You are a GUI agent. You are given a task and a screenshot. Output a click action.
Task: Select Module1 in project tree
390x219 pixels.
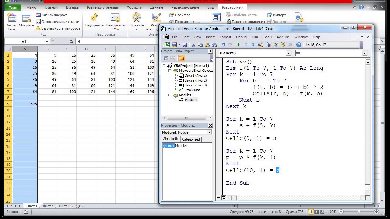[191, 100]
